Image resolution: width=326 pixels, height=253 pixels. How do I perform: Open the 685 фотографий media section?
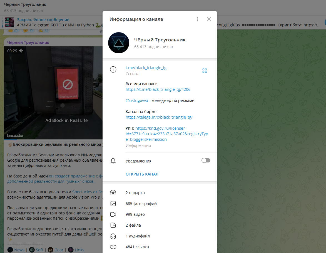pyautogui.click(x=160, y=204)
